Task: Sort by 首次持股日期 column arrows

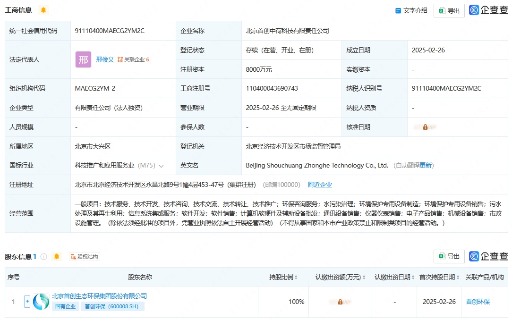Action: point(458,277)
